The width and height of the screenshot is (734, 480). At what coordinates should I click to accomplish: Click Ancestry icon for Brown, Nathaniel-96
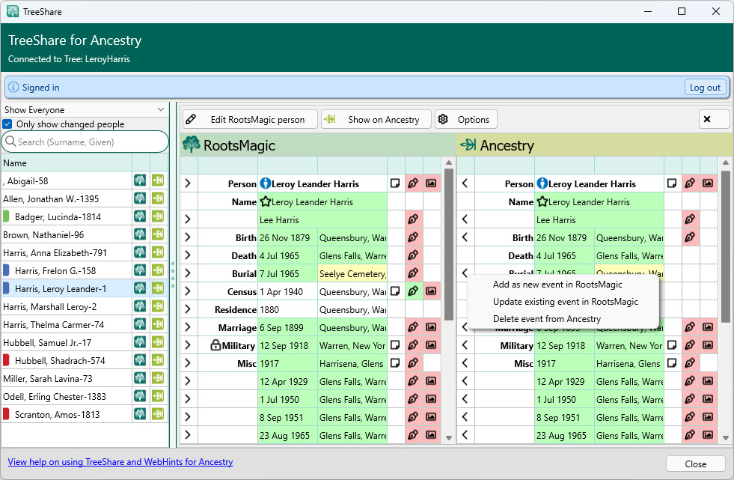coord(158,234)
